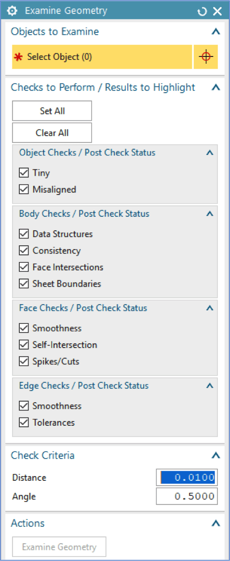
Task: Collapse Body Checks / Post Check Status group
Action: pyautogui.click(x=210, y=214)
